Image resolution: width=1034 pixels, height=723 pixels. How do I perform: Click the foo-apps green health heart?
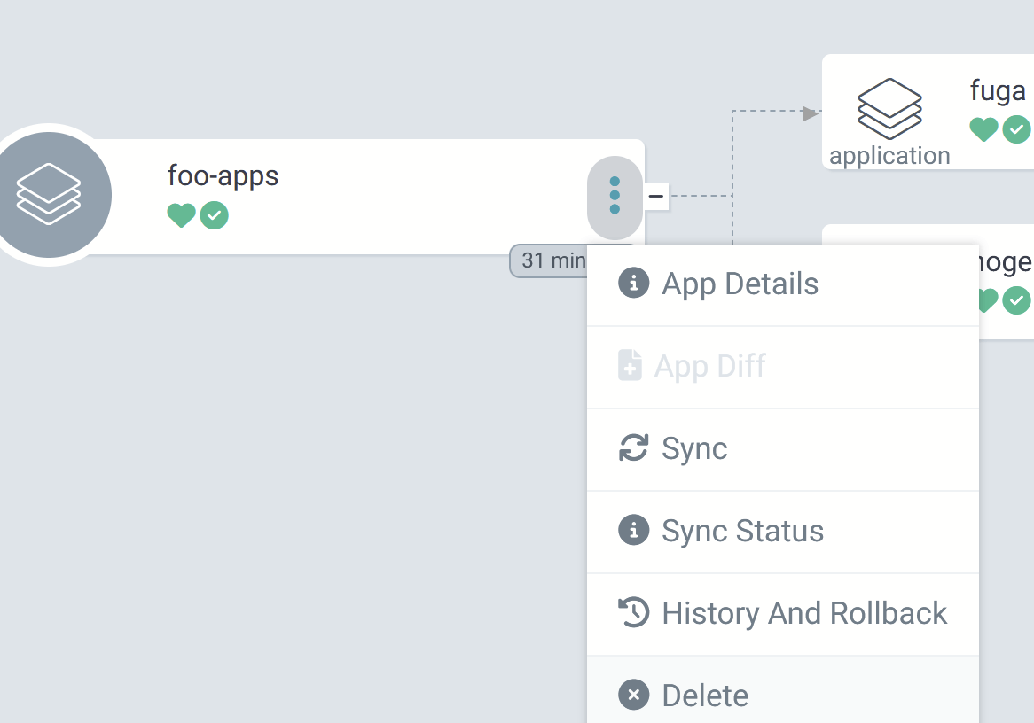click(x=181, y=215)
